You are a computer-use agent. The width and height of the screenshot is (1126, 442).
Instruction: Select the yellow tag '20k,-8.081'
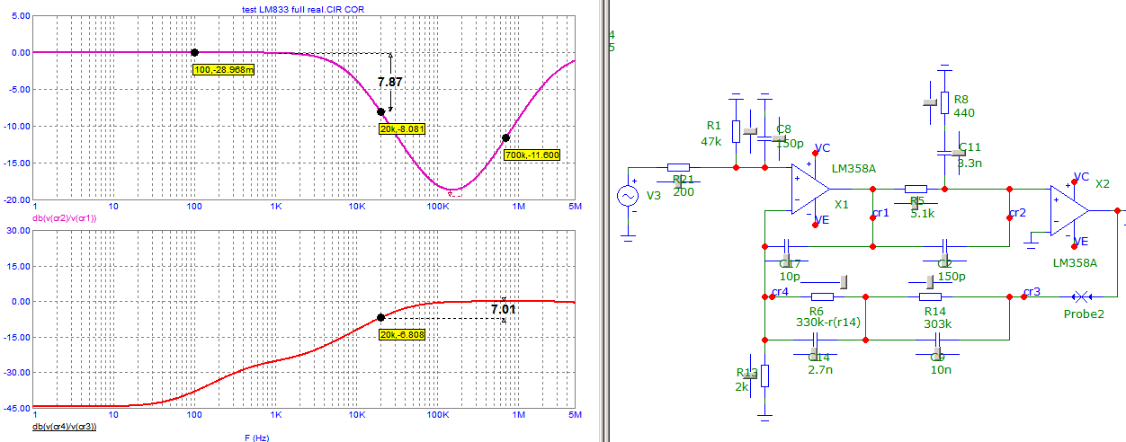click(x=402, y=129)
